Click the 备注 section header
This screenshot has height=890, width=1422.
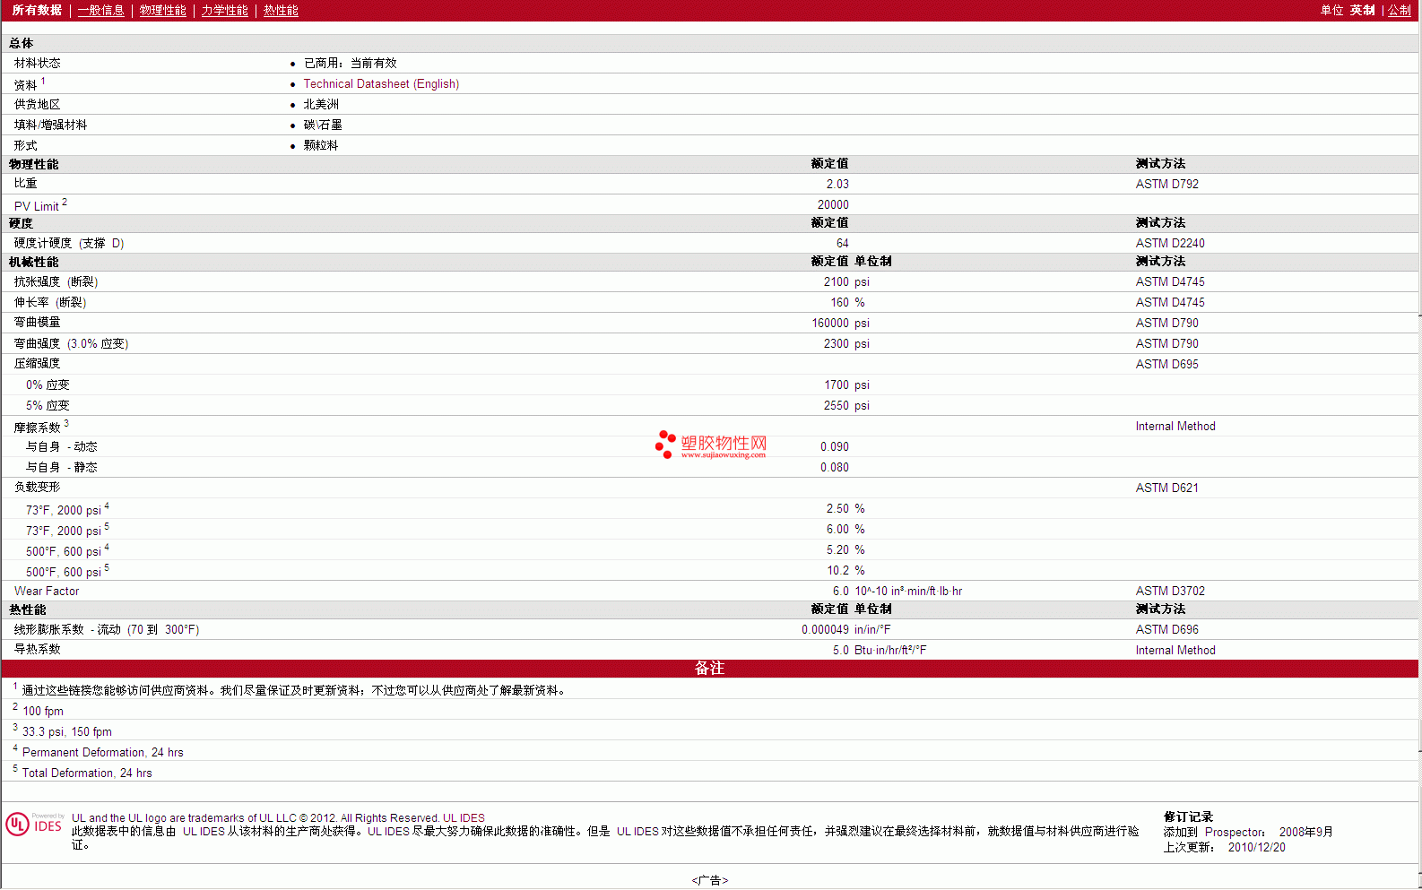(709, 669)
